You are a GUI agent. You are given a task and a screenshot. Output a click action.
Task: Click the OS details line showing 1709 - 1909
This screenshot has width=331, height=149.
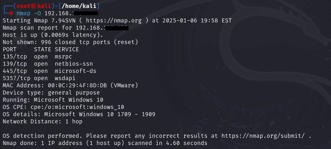point(79,114)
